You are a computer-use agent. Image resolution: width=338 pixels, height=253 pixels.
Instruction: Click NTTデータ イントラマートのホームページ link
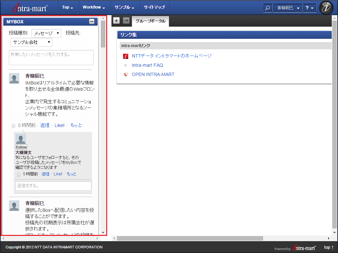(171, 56)
